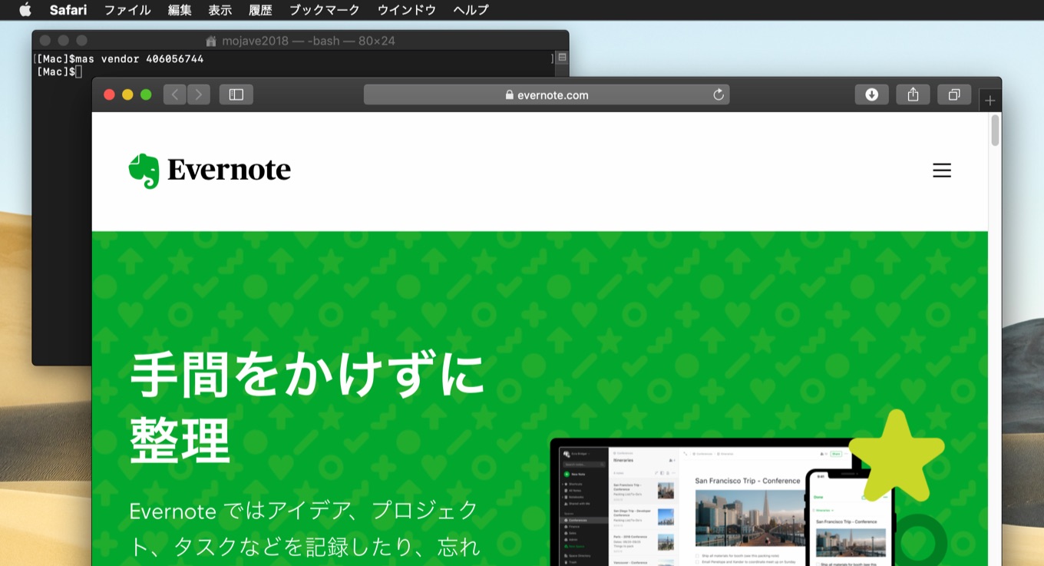Open the 履歴 menu
Screen dimensions: 1044x566
(x=261, y=10)
